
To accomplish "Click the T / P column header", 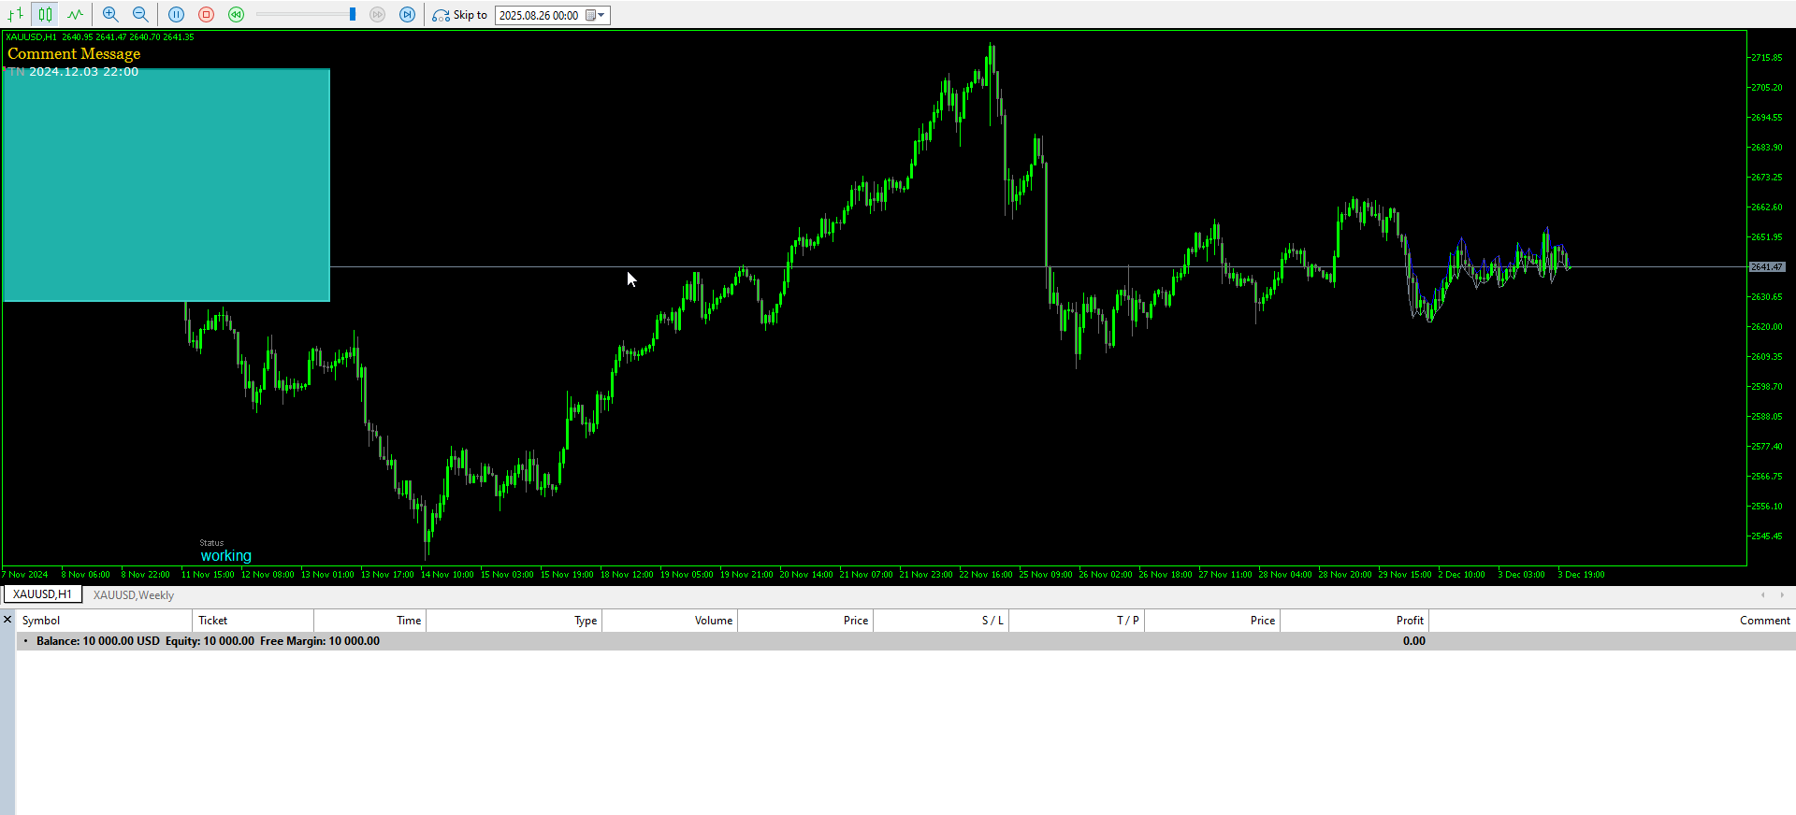I will point(1077,621).
